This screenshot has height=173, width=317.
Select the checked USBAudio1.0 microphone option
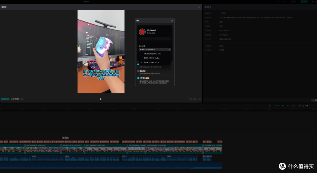(155, 62)
